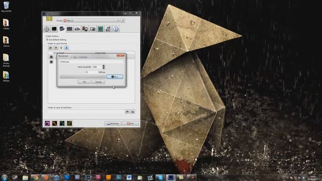
Task: Click second row's write speed circle icon
Action: [x=51, y=62]
